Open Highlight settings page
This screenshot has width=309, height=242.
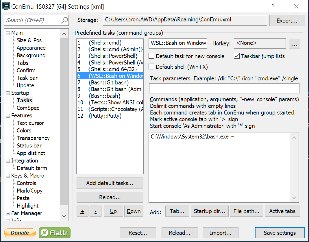point(27,206)
